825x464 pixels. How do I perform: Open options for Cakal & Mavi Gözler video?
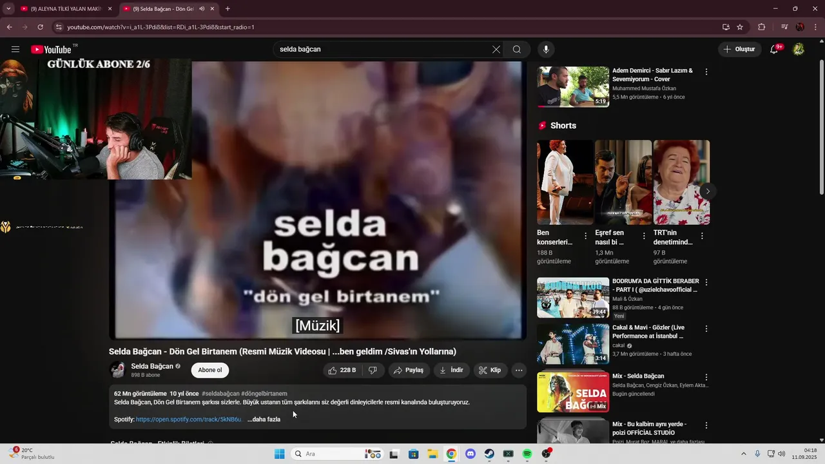tap(706, 329)
